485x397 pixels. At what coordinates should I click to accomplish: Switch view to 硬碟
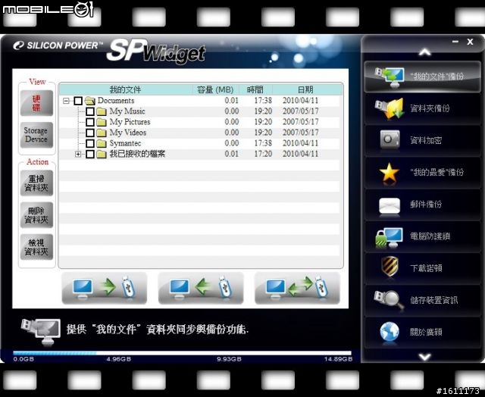tap(36, 103)
